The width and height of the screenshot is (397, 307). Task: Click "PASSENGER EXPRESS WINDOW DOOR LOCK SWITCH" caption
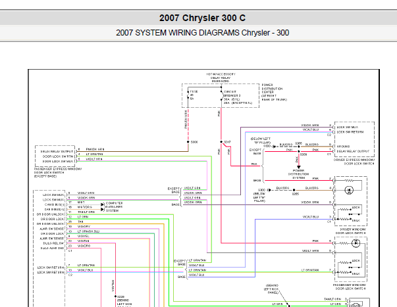58,171
